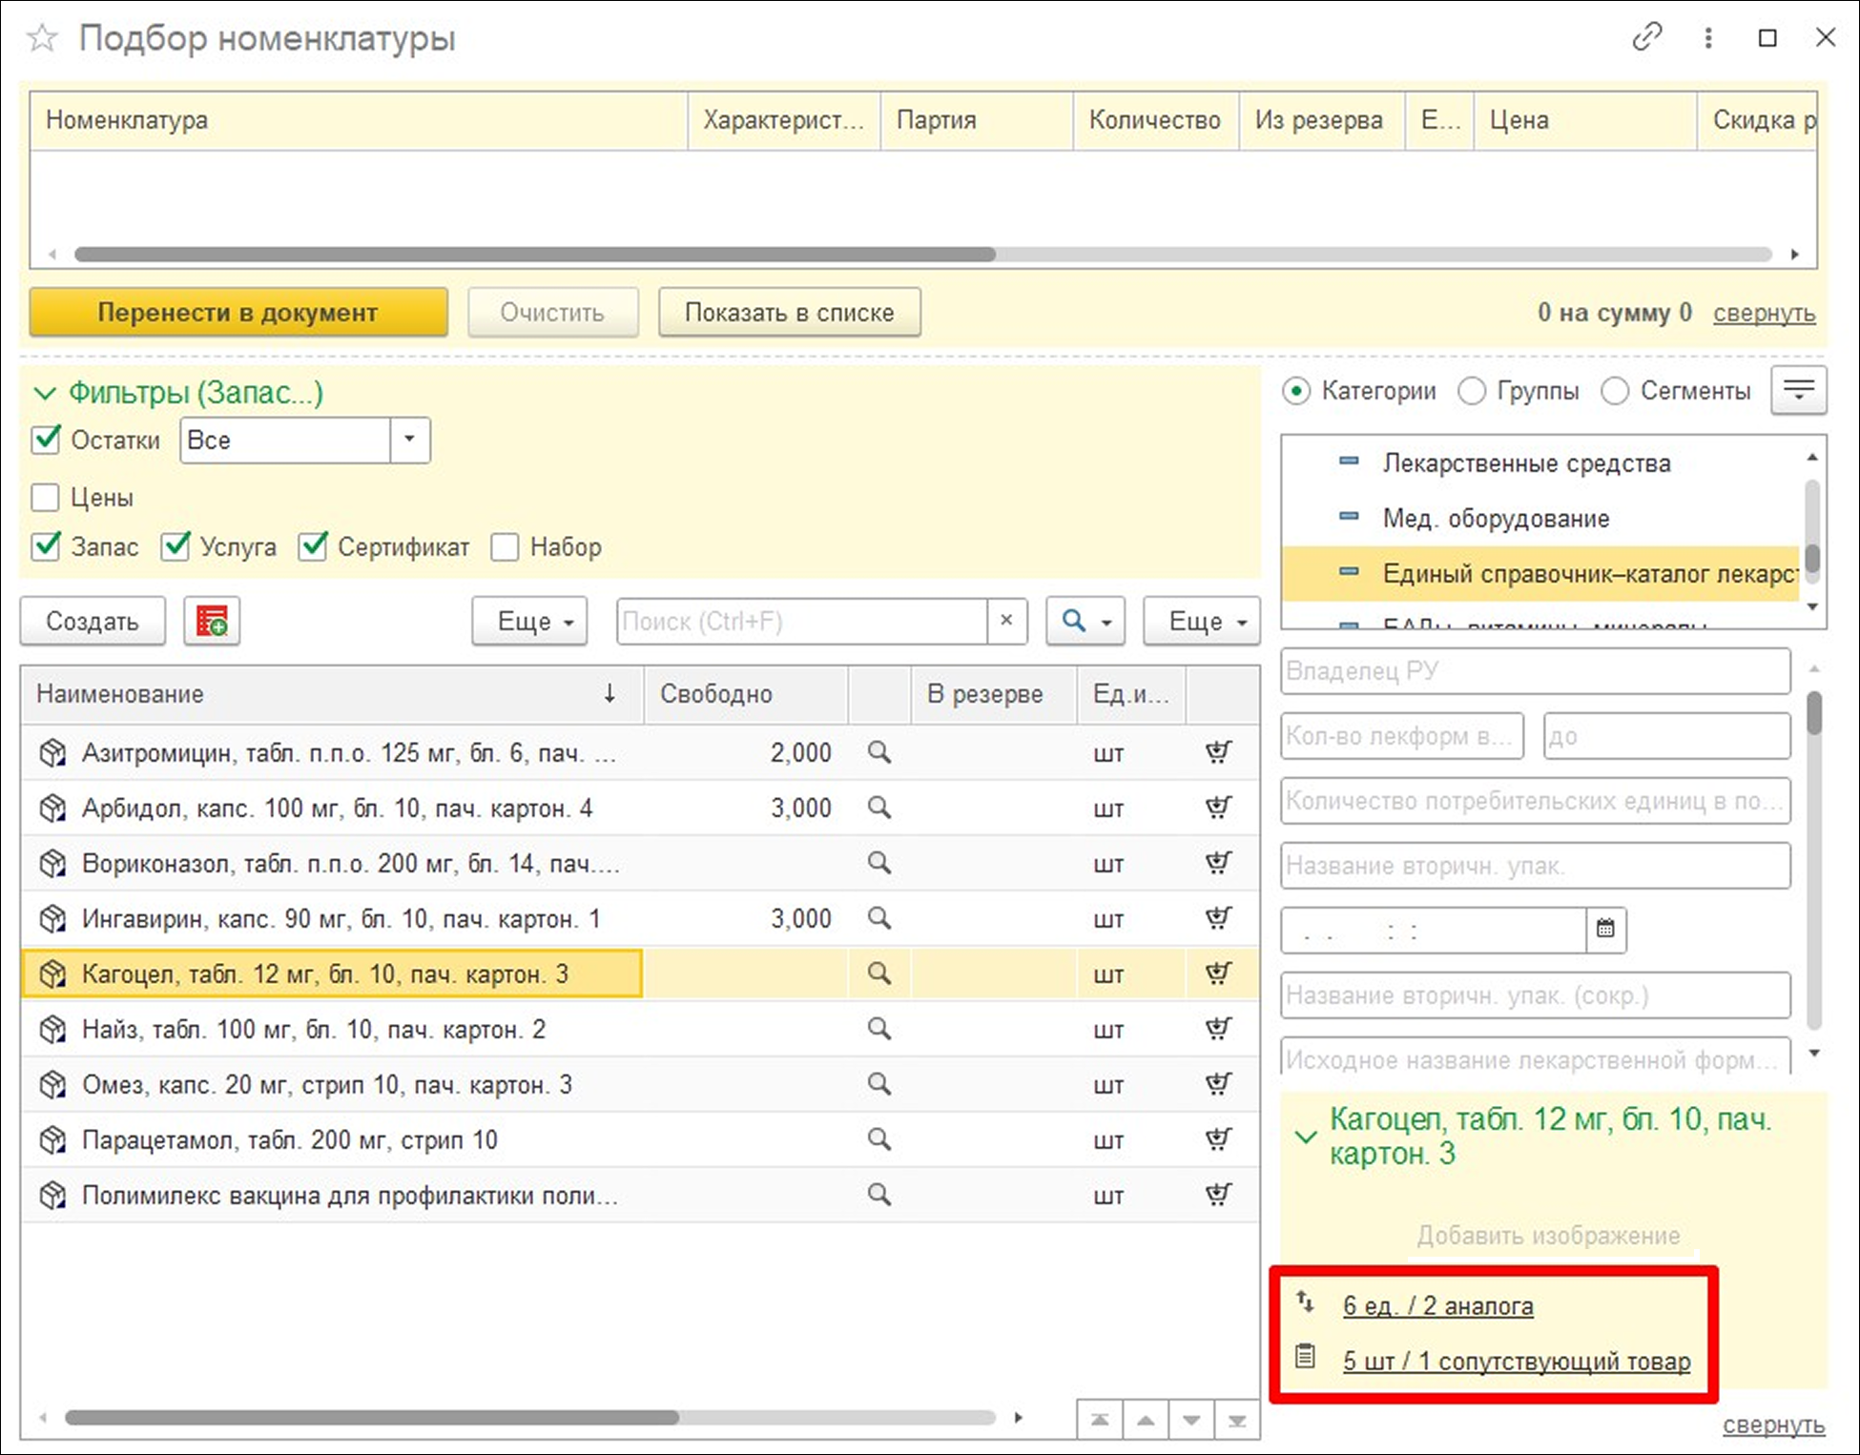The image size is (1860, 1455).
Task: Click the top table horizontal scrollbar
Action: click(x=534, y=255)
